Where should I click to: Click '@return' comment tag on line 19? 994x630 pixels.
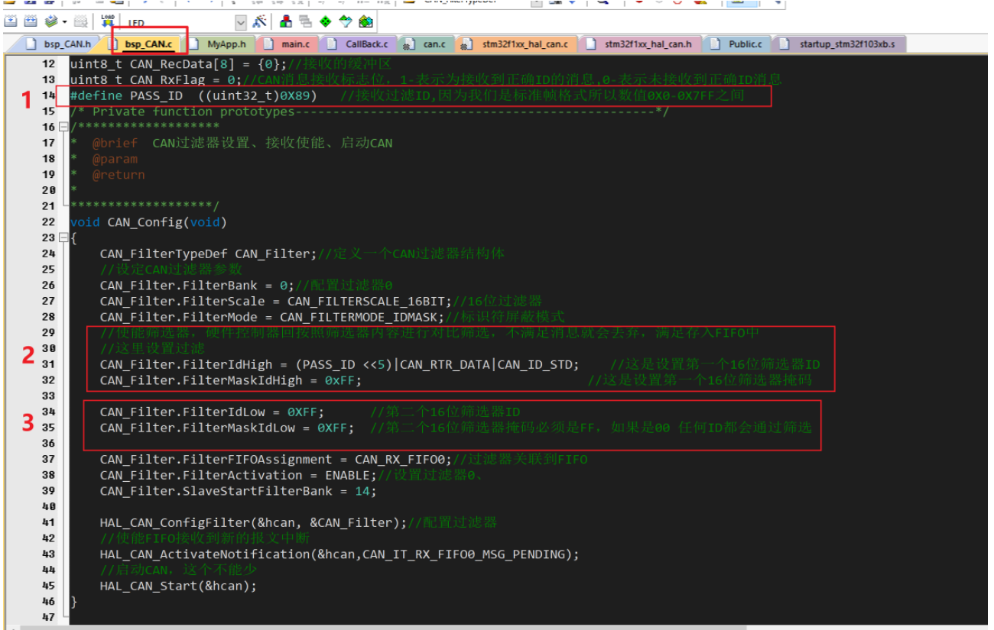pos(119,174)
